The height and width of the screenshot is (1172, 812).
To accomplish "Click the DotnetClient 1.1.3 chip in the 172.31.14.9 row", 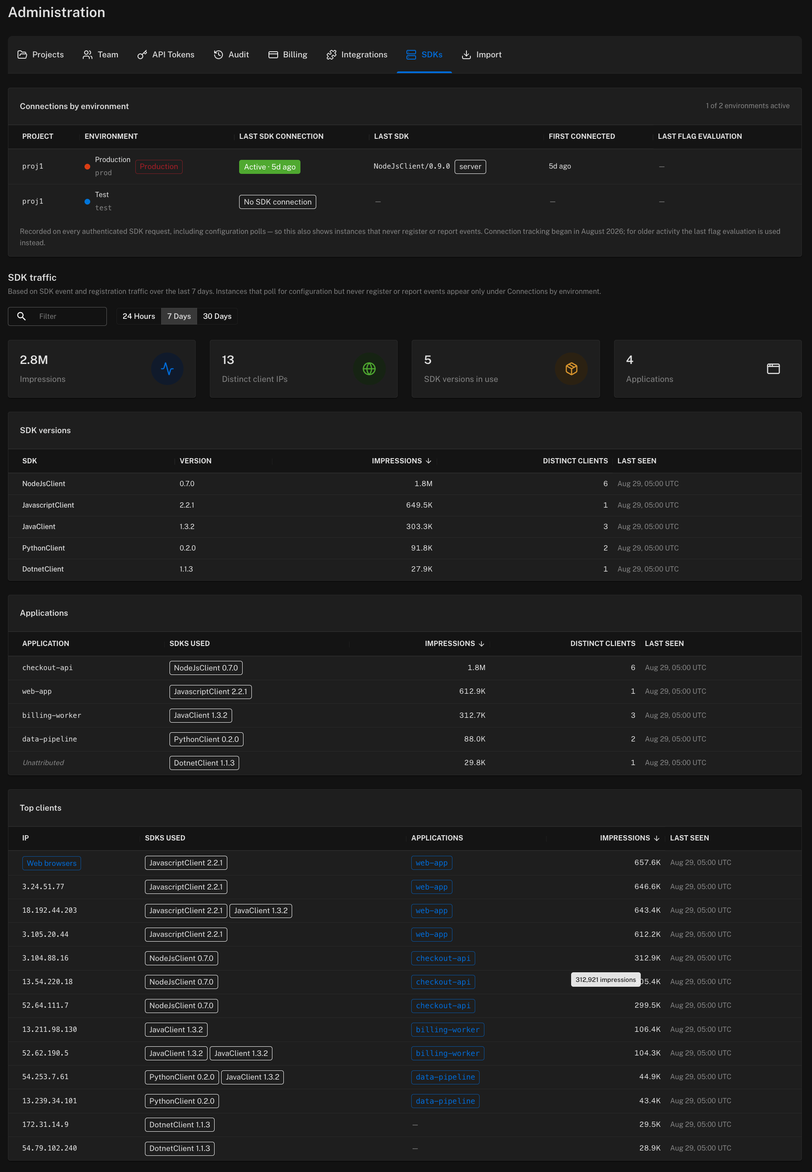I will (179, 1125).
